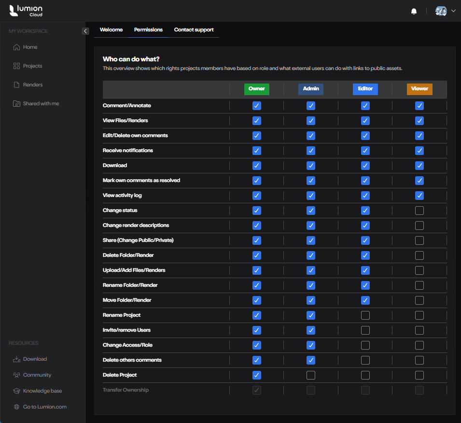Click the Download resource icon

coord(16,359)
